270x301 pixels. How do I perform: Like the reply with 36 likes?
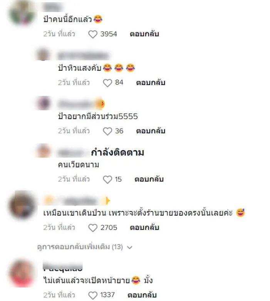pyautogui.click(x=107, y=131)
